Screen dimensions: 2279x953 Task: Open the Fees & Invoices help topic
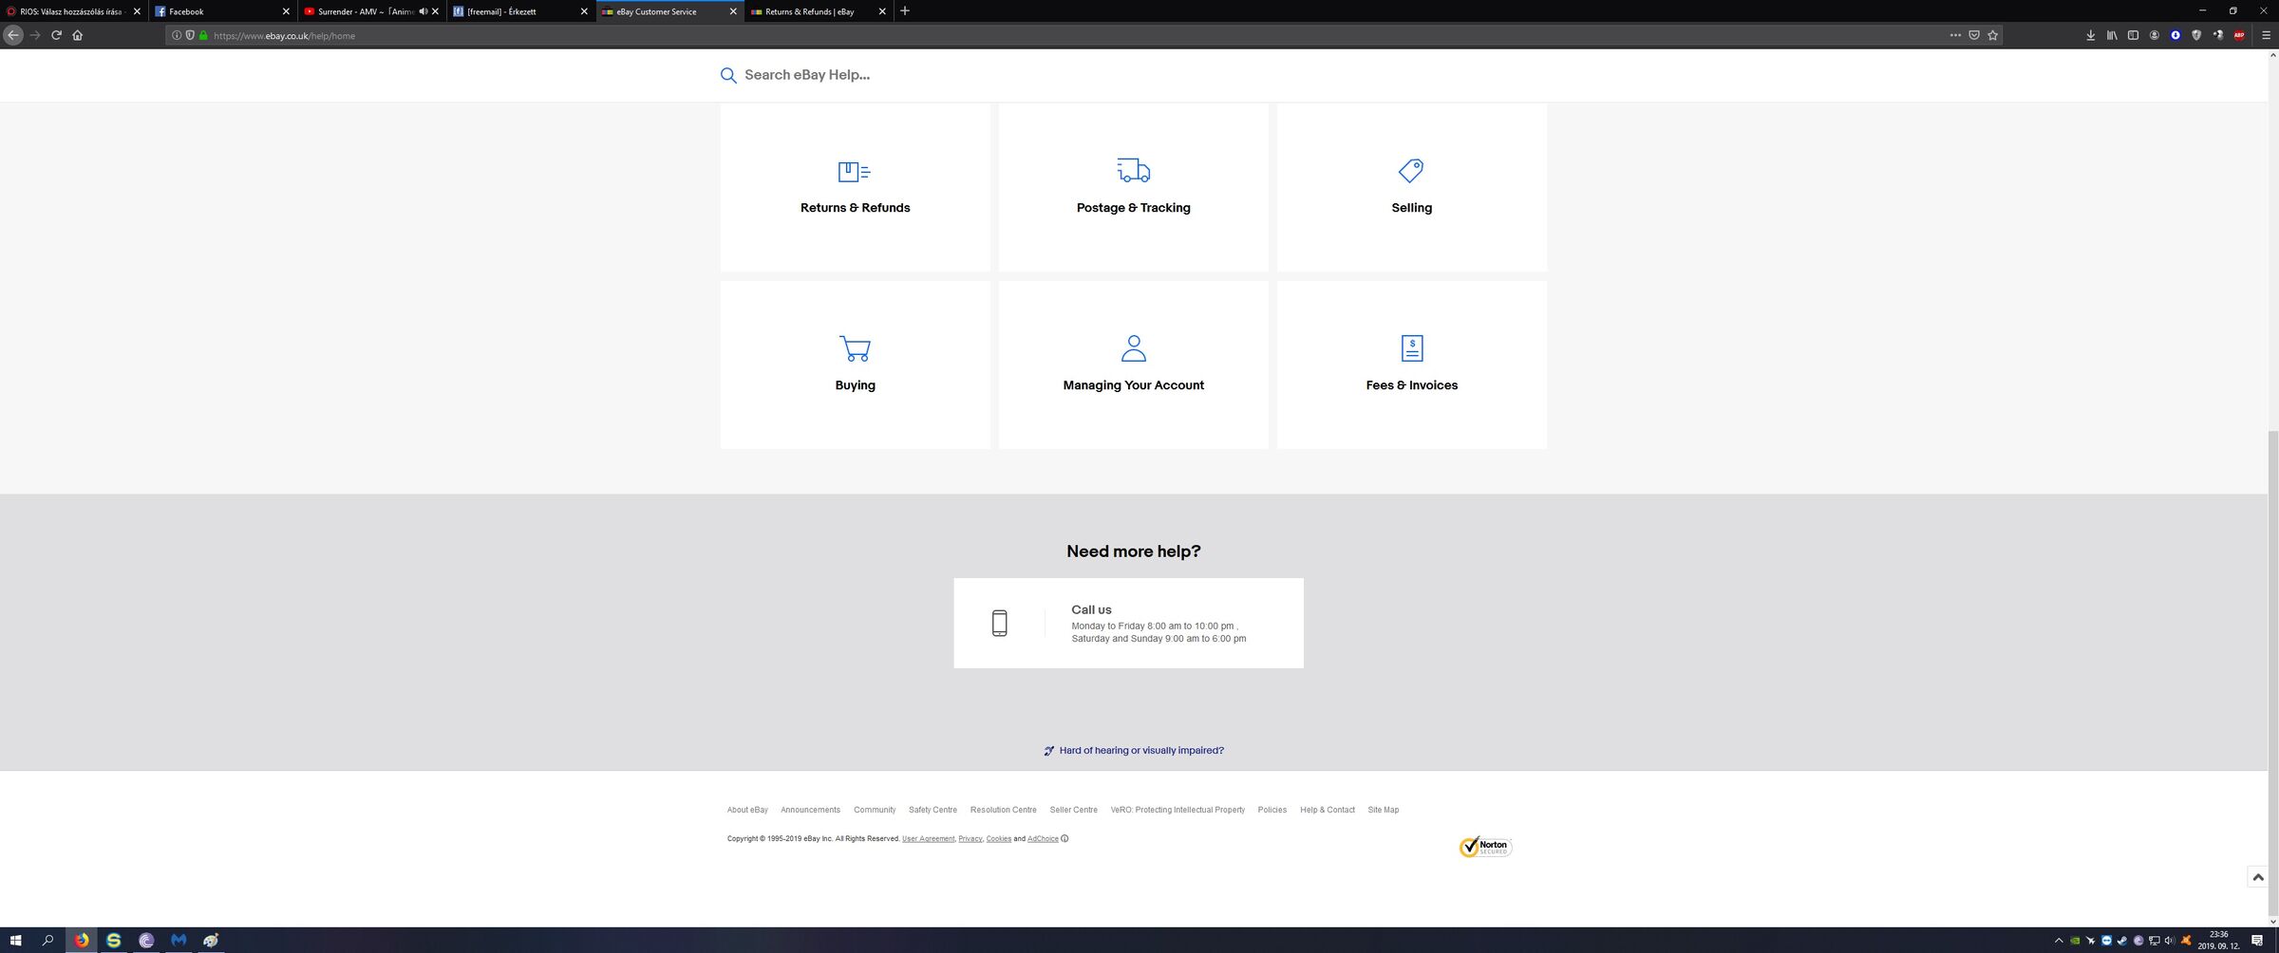(x=1412, y=364)
